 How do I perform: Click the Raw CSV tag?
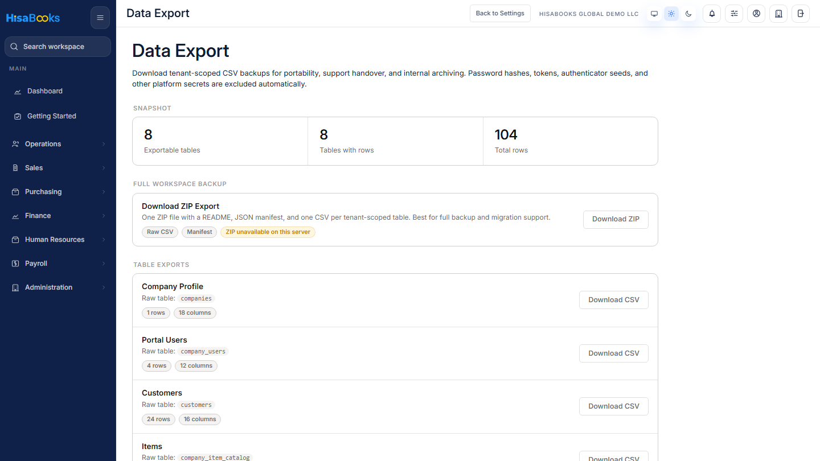160,232
